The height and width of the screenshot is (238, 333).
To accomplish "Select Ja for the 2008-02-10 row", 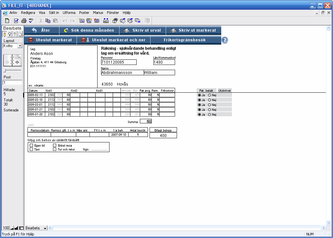I will tap(199, 100).
